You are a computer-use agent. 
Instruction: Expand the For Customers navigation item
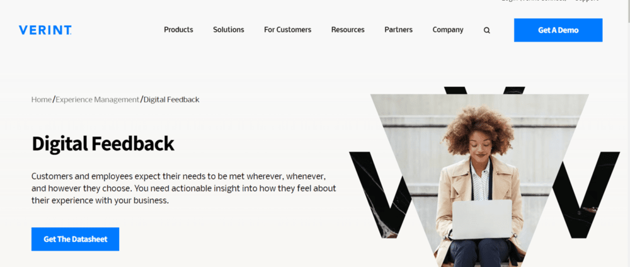tap(288, 30)
